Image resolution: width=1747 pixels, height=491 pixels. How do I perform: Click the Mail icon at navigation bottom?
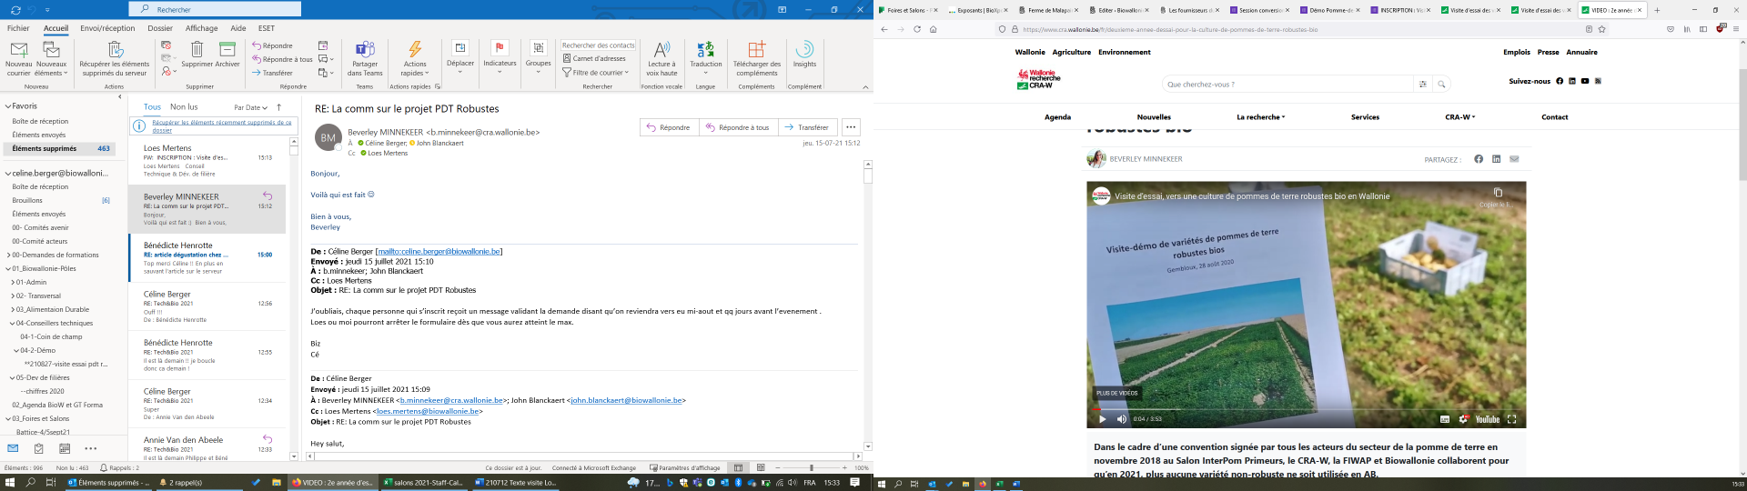(x=13, y=448)
